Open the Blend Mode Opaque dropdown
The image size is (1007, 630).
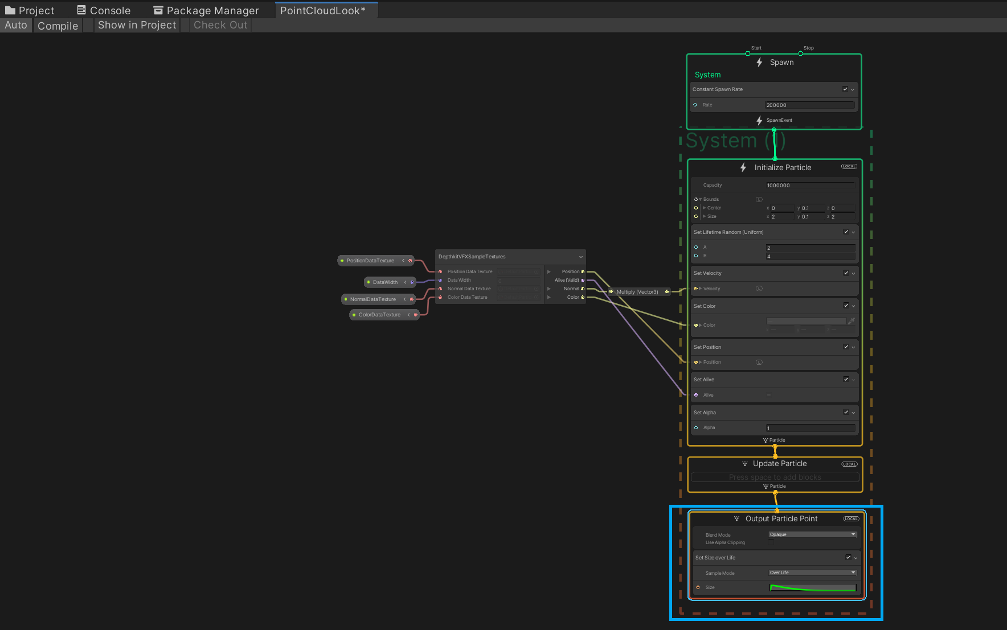point(812,534)
